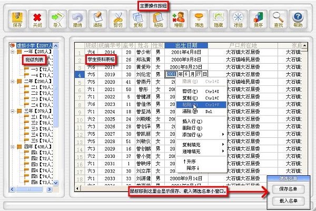
Task: Collapse the 三年【379人】 grade node
Action: pos(13,111)
